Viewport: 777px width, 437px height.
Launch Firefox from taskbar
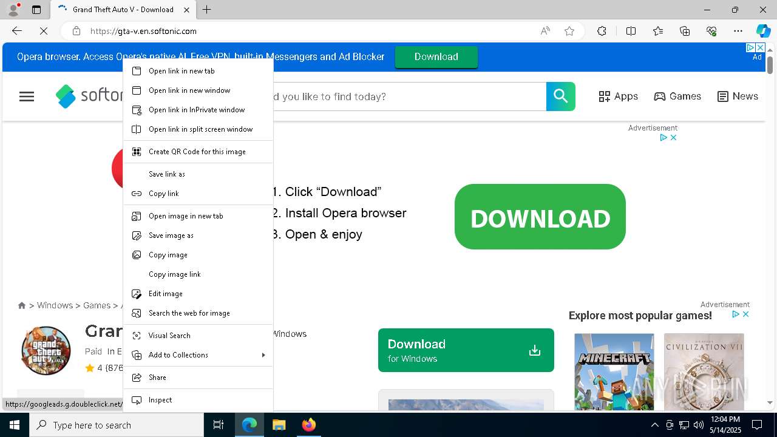[x=308, y=425]
